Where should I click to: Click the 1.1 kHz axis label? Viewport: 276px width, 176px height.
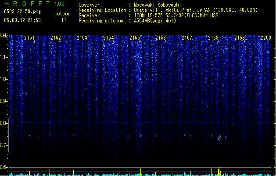click(x=4, y=57)
